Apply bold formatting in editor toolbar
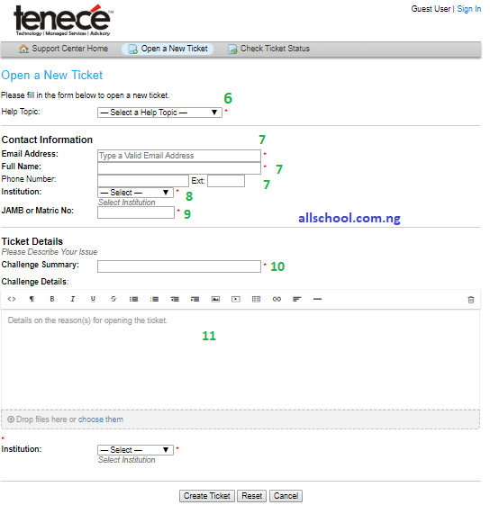The height and width of the screenshot is (514, 490). pos(52,299)
